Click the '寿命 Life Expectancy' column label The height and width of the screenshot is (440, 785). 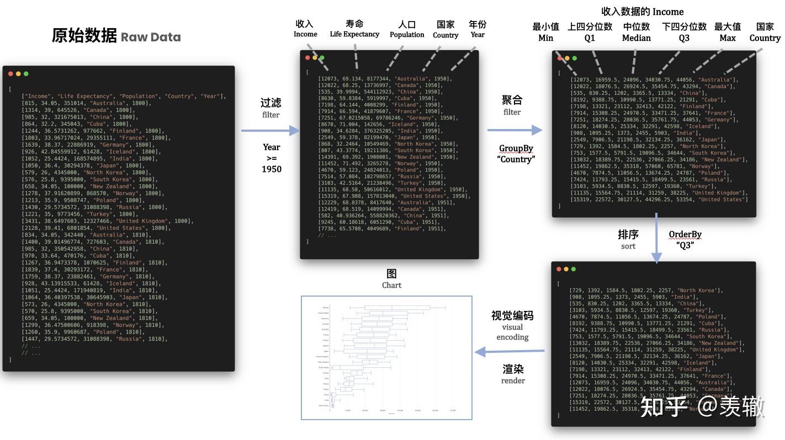(x=354, y=29)
